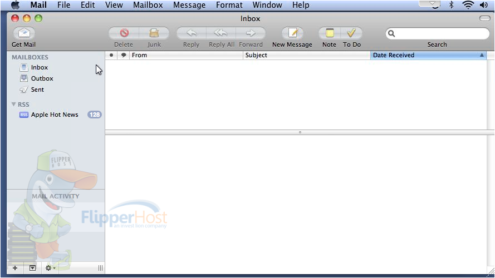This screenshot has width=495, height=278.
Task: Click the window resize corner grip
Action: [x=491, y=270]
